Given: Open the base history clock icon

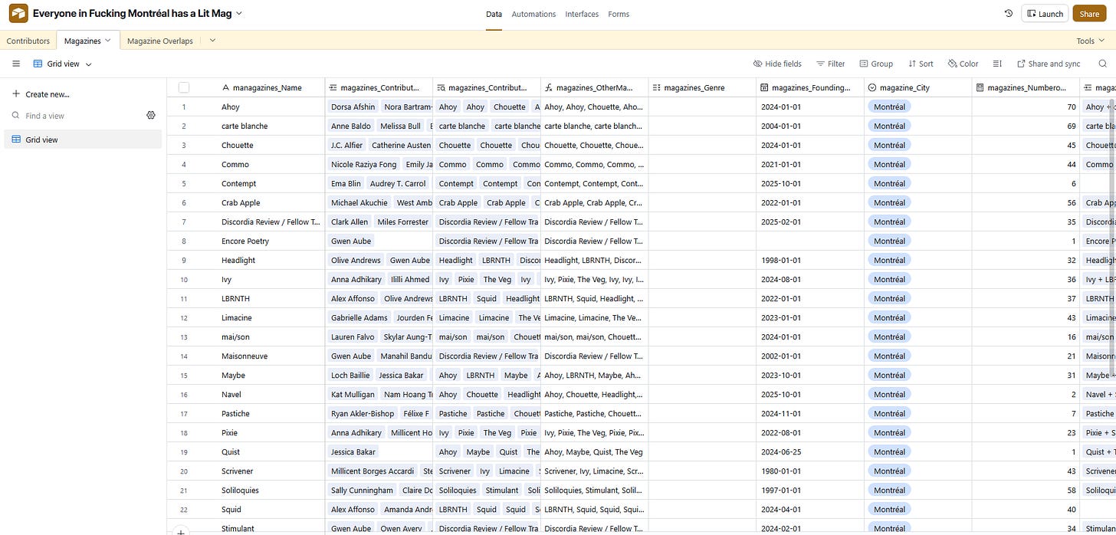Looking at the screenshot, I should [x=1008, y=14].
